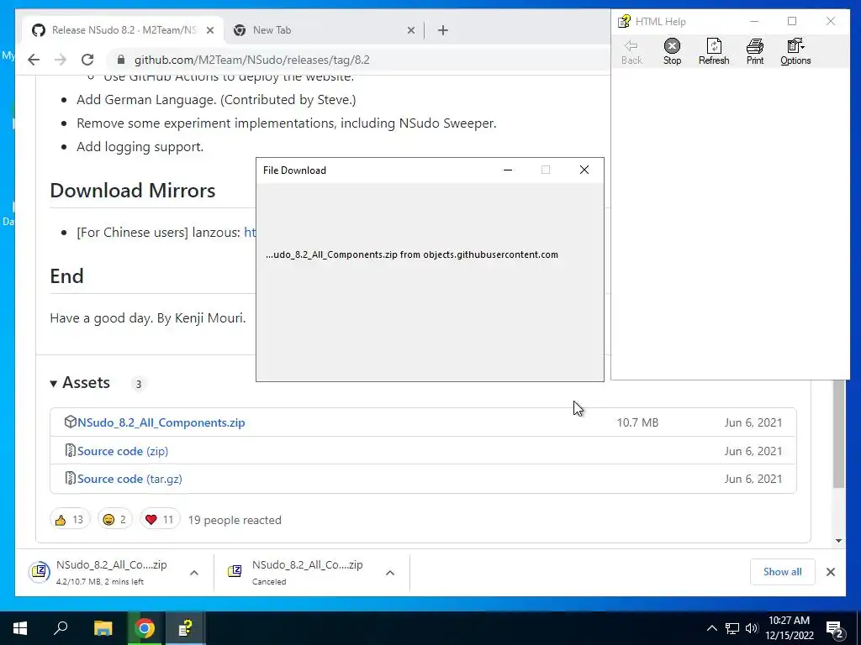Minimize the HTML Help window
The image size is (861, 645).
[x=754, y=21]
